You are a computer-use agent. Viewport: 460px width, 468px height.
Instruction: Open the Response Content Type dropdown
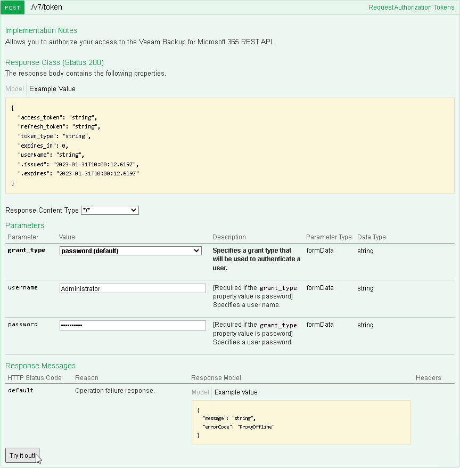[110, 210]
